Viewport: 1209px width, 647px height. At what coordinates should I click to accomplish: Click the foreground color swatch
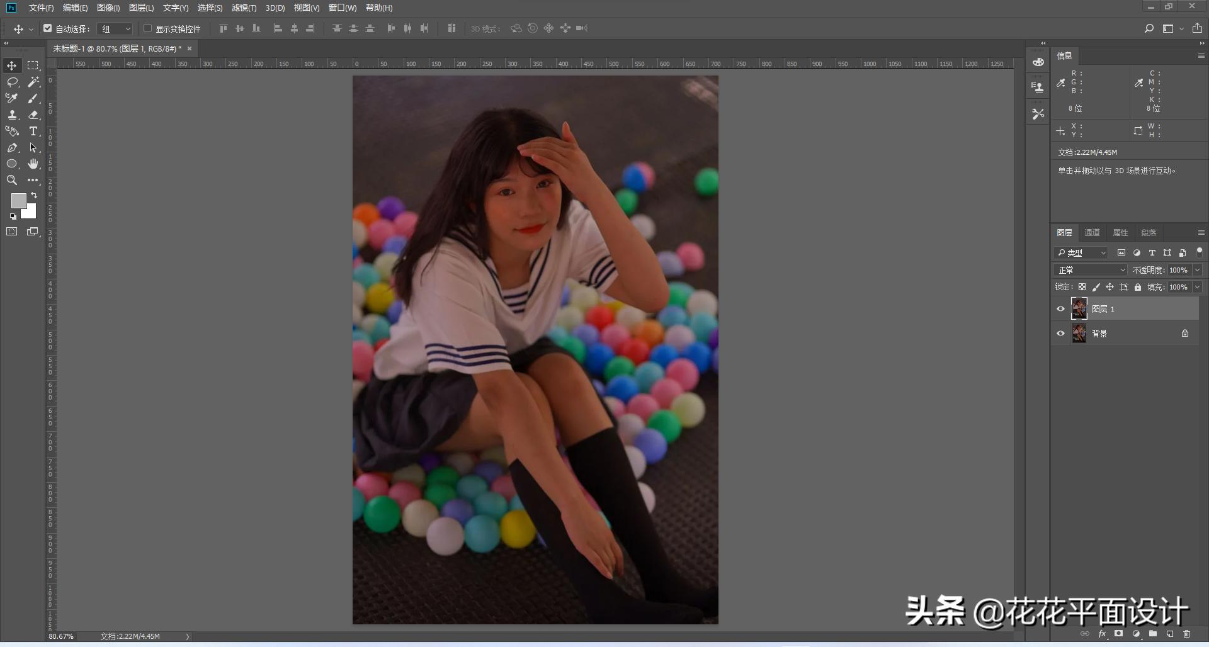point(18,200)
